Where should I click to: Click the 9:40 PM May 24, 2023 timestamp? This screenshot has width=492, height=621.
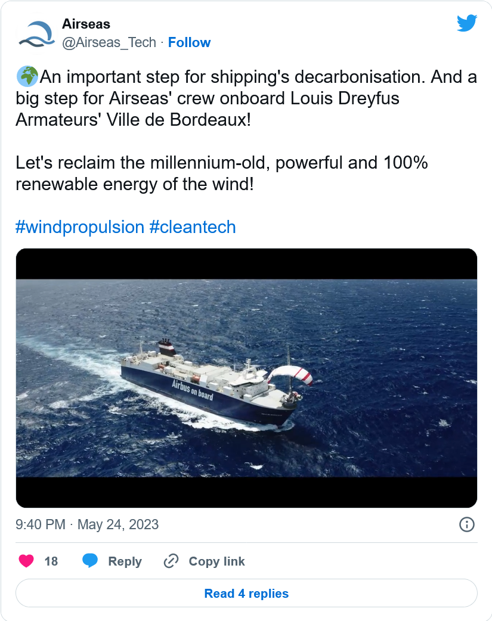(87, 524)
